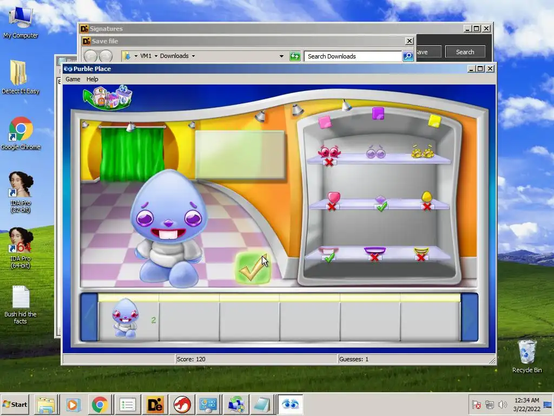Image resolution: width=554 pixels, height=416 pixels.
Task: Click the large blue Purble character
Action: (169, 228)
